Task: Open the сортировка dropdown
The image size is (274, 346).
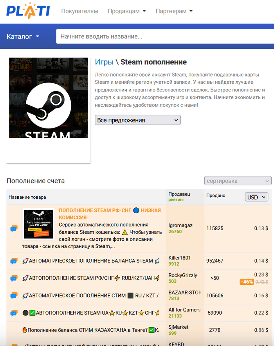Action: pyautogui.click(x=238, y=181)
